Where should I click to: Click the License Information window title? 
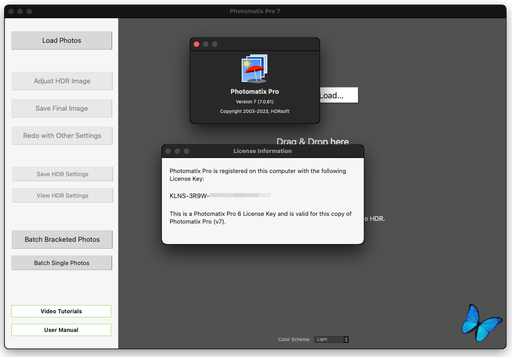click(x=263, y=151)
